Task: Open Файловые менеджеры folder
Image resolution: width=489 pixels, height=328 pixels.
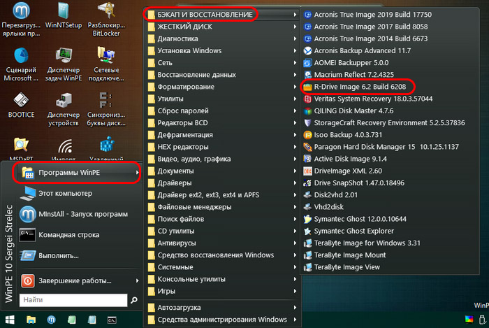Action: pyautogui.click(x=222, y=207)
